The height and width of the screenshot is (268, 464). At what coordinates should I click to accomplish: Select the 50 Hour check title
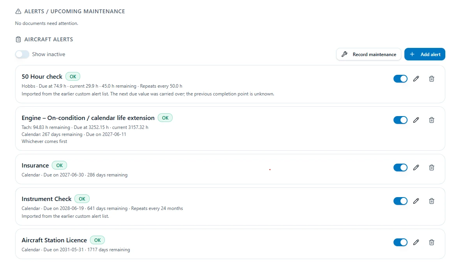[42, 77]
